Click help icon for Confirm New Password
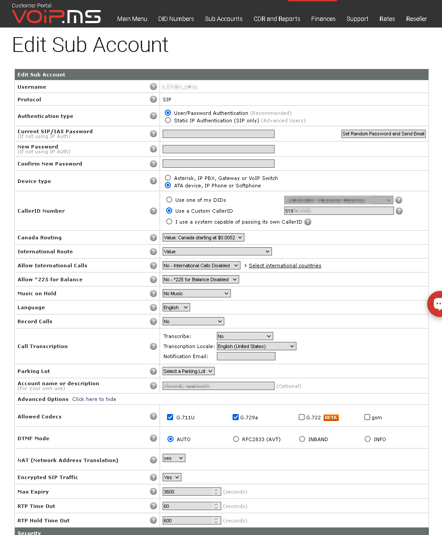Image resolution: width=442 pixels, height=535 pixels. (153, 164)
